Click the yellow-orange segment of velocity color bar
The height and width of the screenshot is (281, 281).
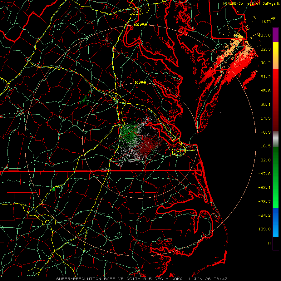tap(276, 56)
